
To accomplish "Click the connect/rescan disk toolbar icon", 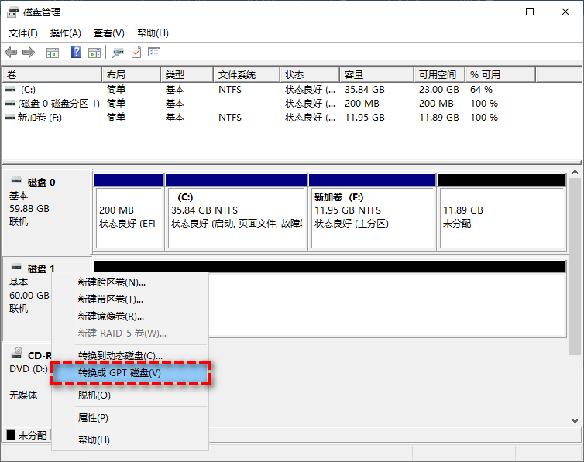I will point(118,52).
